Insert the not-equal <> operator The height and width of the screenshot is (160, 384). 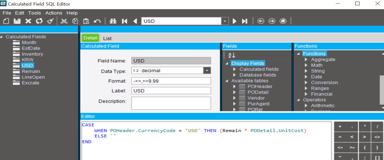tap(377, 137)
